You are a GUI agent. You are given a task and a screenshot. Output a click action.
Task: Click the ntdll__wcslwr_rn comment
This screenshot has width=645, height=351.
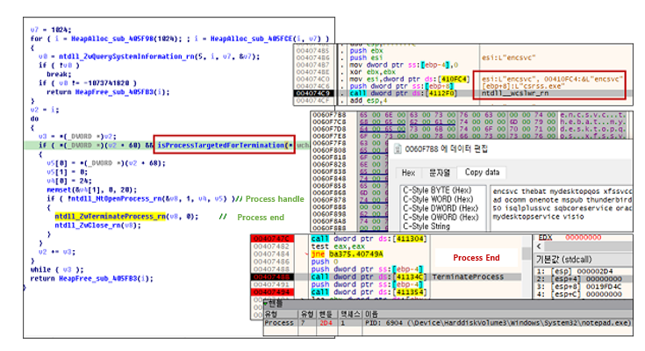(x=515, y=93)
